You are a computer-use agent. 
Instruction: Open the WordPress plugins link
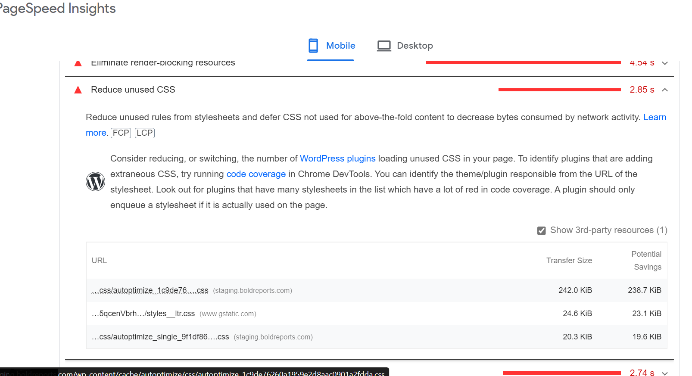click(338, 158)
